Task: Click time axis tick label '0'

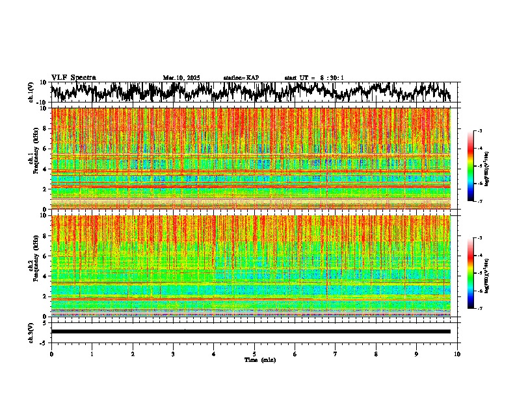Action: [51, 354]
